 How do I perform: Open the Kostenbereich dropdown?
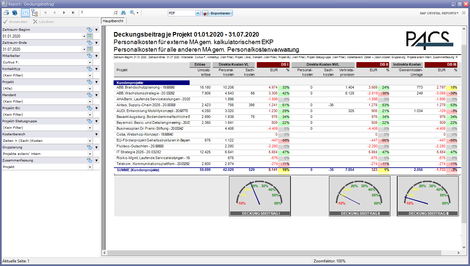click(x=90, y=141)
